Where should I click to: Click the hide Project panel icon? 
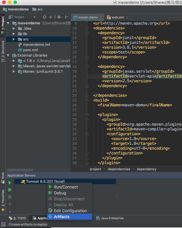(67, 17)
